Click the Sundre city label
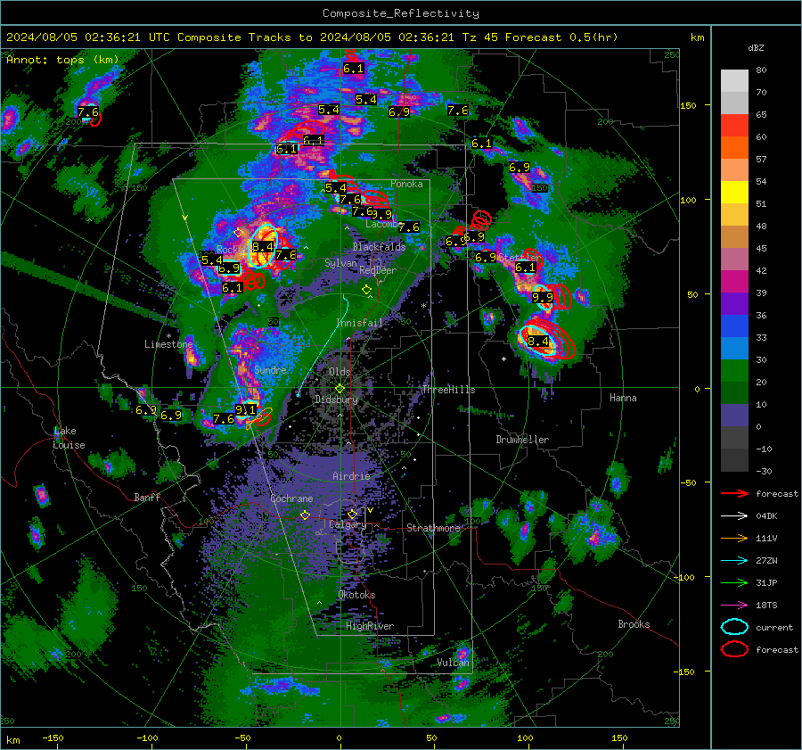The width and height of the screenshot is (802, 750). (x=271, y=370)
